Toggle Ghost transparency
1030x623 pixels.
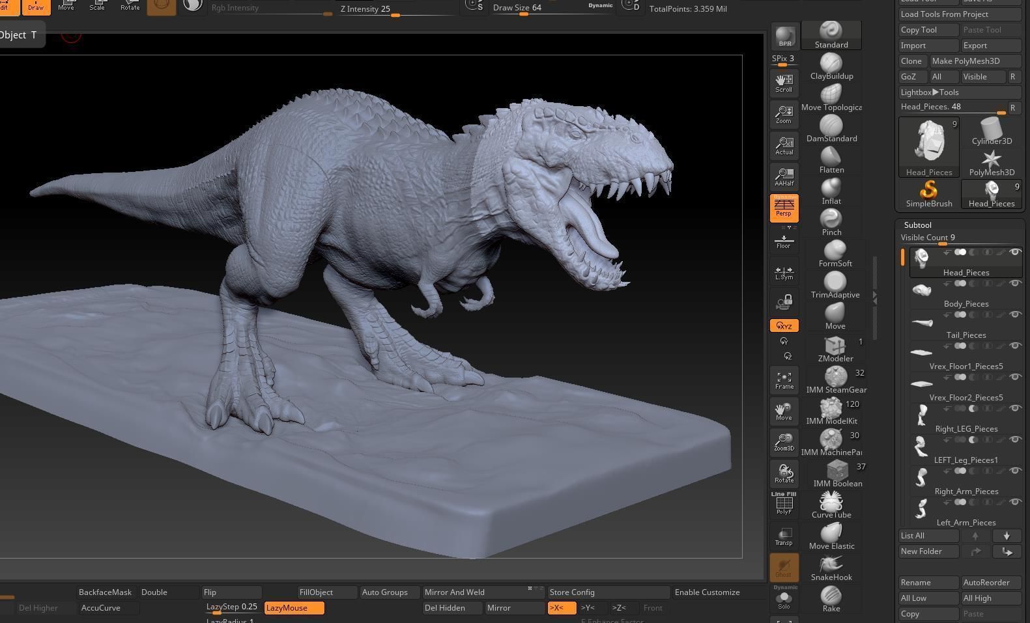784,568
